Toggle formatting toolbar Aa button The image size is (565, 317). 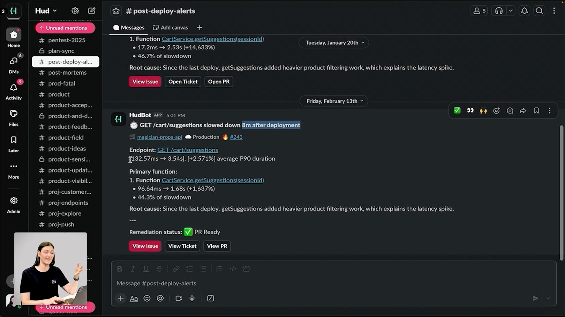click(x=134, y=298)
